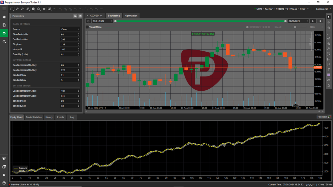Screen dimensions: 333x187
Task: Open the Automate section in left sidebar
Action: 4,33
